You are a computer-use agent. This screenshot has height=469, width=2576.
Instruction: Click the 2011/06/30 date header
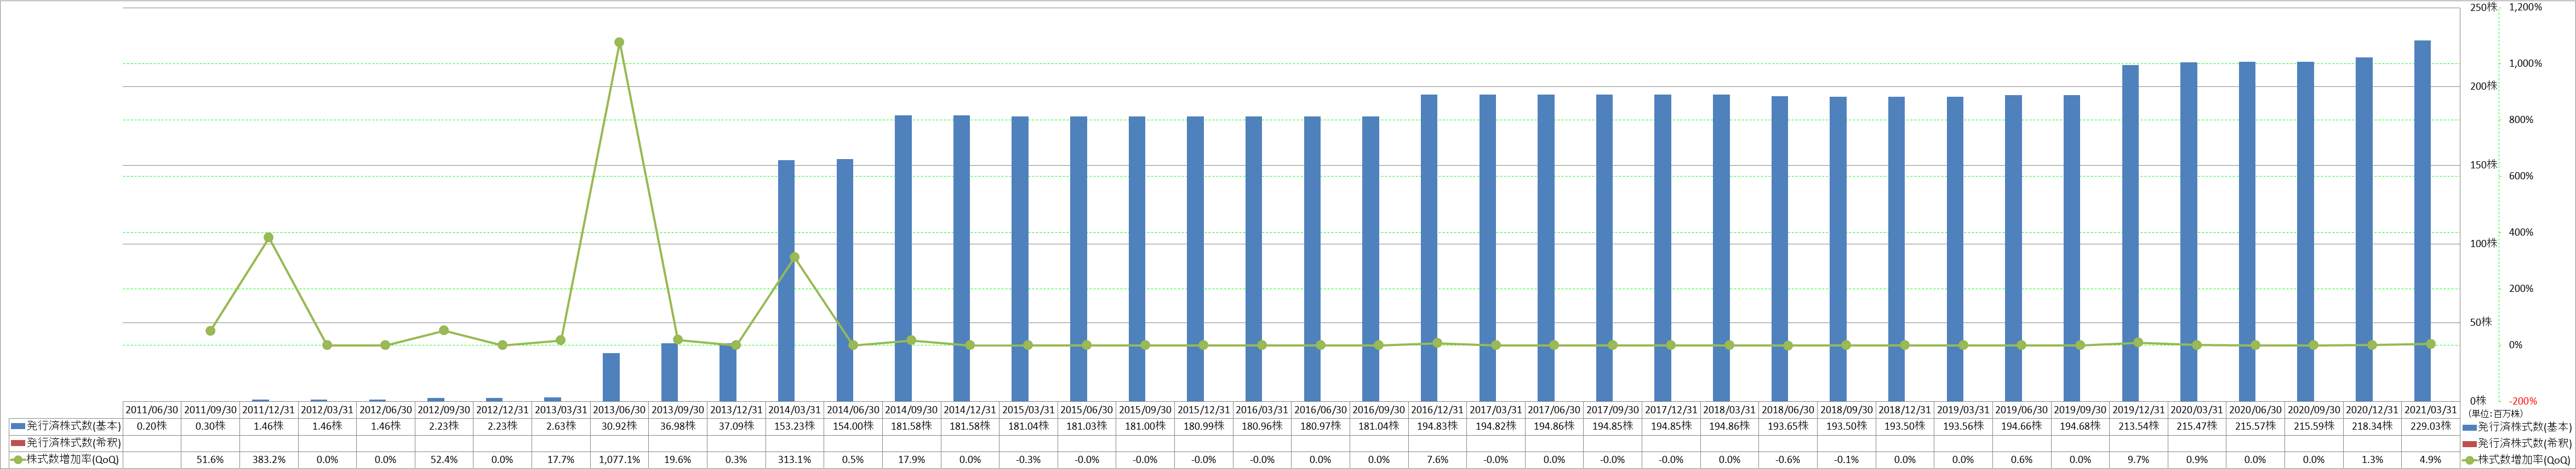coord(152,410)
